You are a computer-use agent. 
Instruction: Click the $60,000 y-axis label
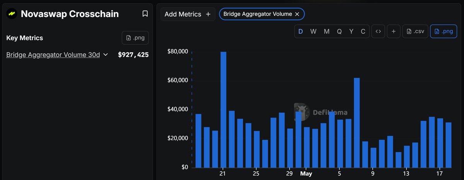point(177,80)
